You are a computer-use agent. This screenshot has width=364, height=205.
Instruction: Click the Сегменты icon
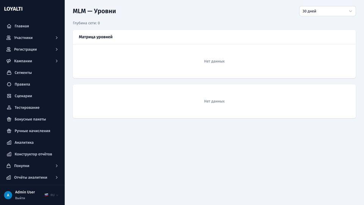[x=9, y=73]
